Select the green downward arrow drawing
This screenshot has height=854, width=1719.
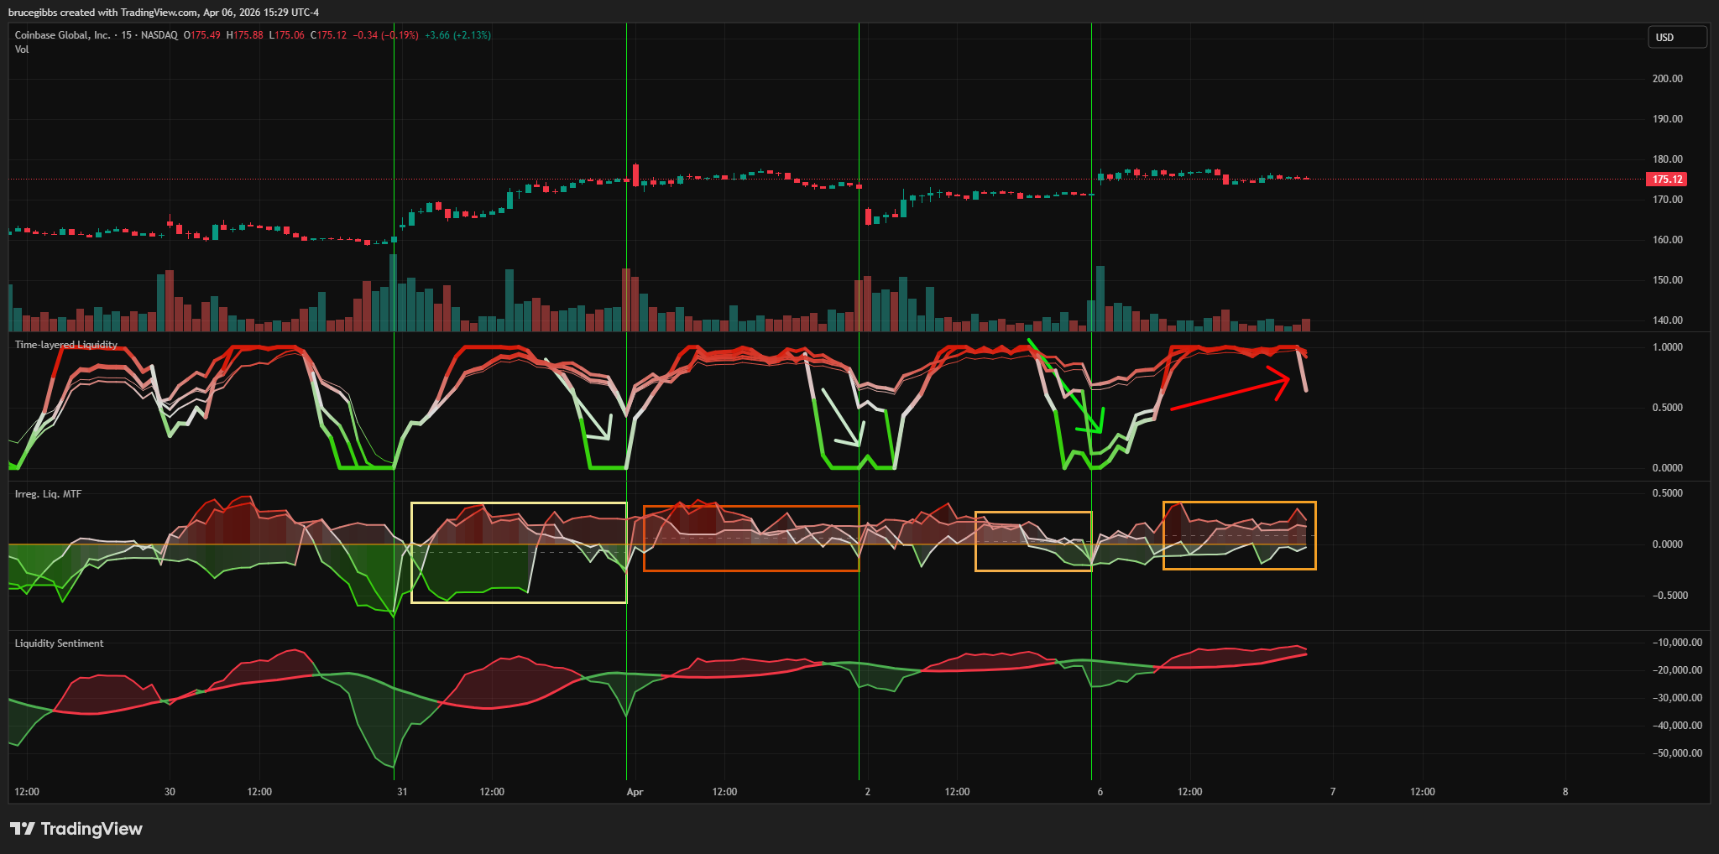(x=1063, y=384)
